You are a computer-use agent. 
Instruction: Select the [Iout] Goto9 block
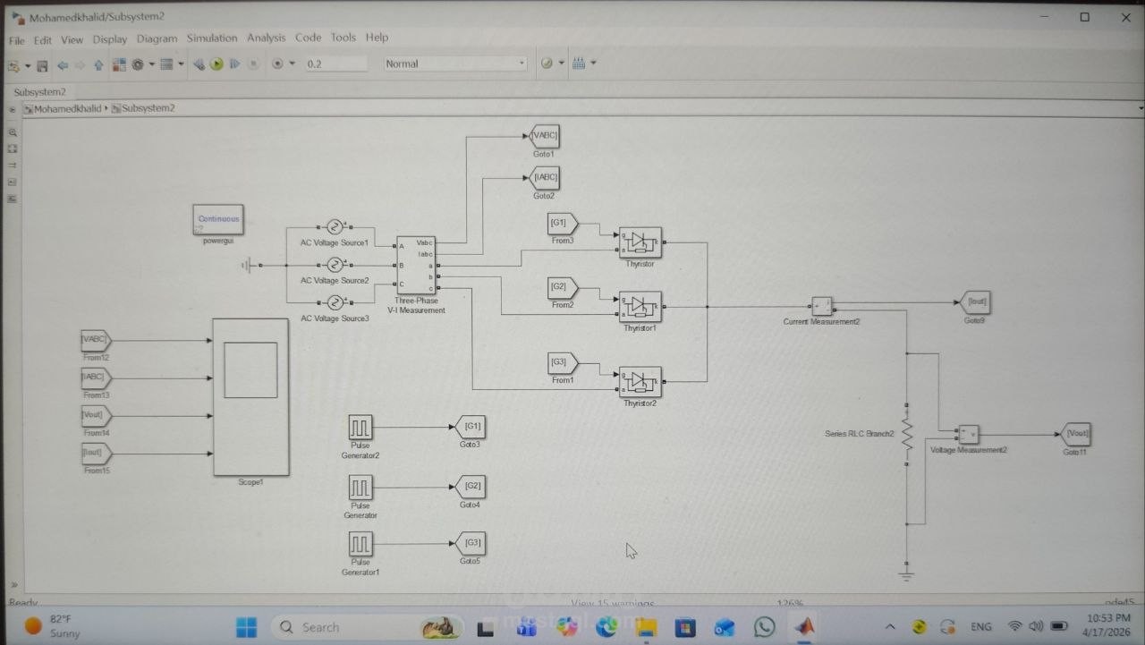(974, 302)
